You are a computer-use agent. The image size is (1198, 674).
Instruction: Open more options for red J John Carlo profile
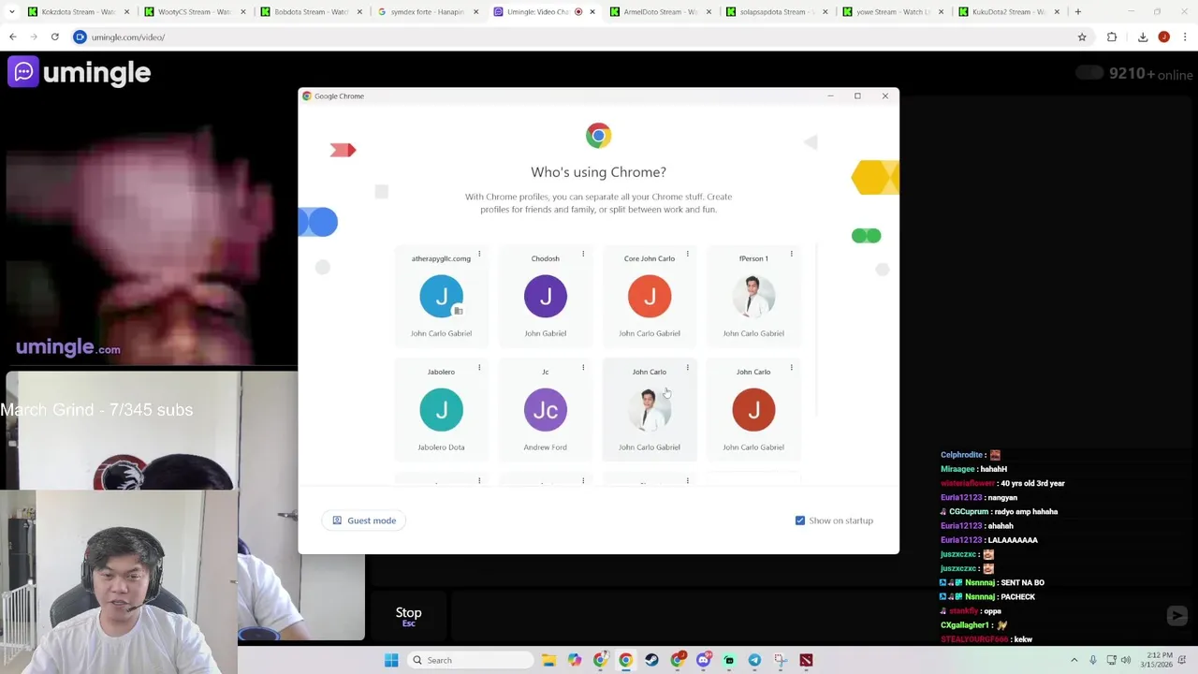(791, 367)
